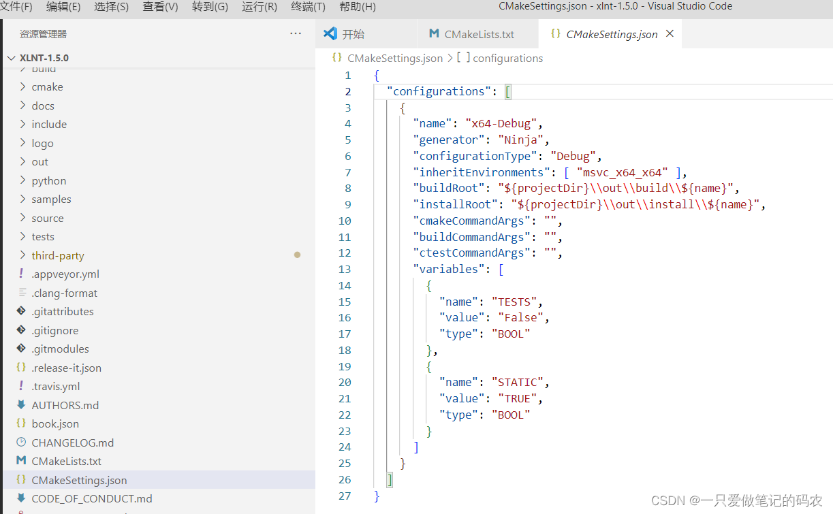
Task: Switch to the CMakeLists.txt editor tab
Action: [479, 34]
